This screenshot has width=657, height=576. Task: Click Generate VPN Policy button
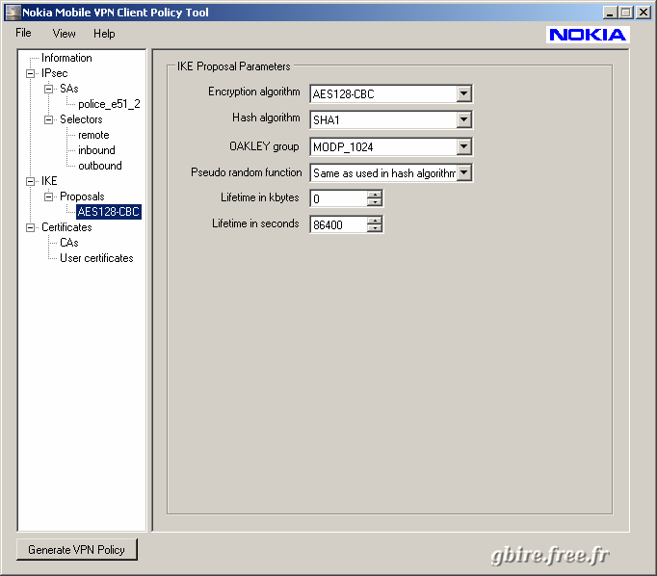(77, 549)
